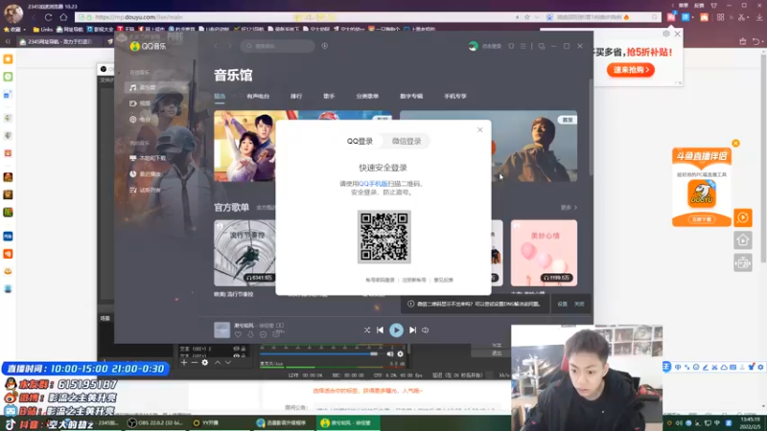
Task: Switch QQ Music to mini mode
Action: [x=542, y=46]
